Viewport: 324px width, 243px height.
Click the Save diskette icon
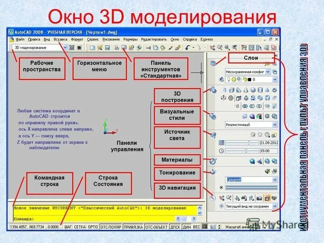pyautogui.click(x=107, y=48)
